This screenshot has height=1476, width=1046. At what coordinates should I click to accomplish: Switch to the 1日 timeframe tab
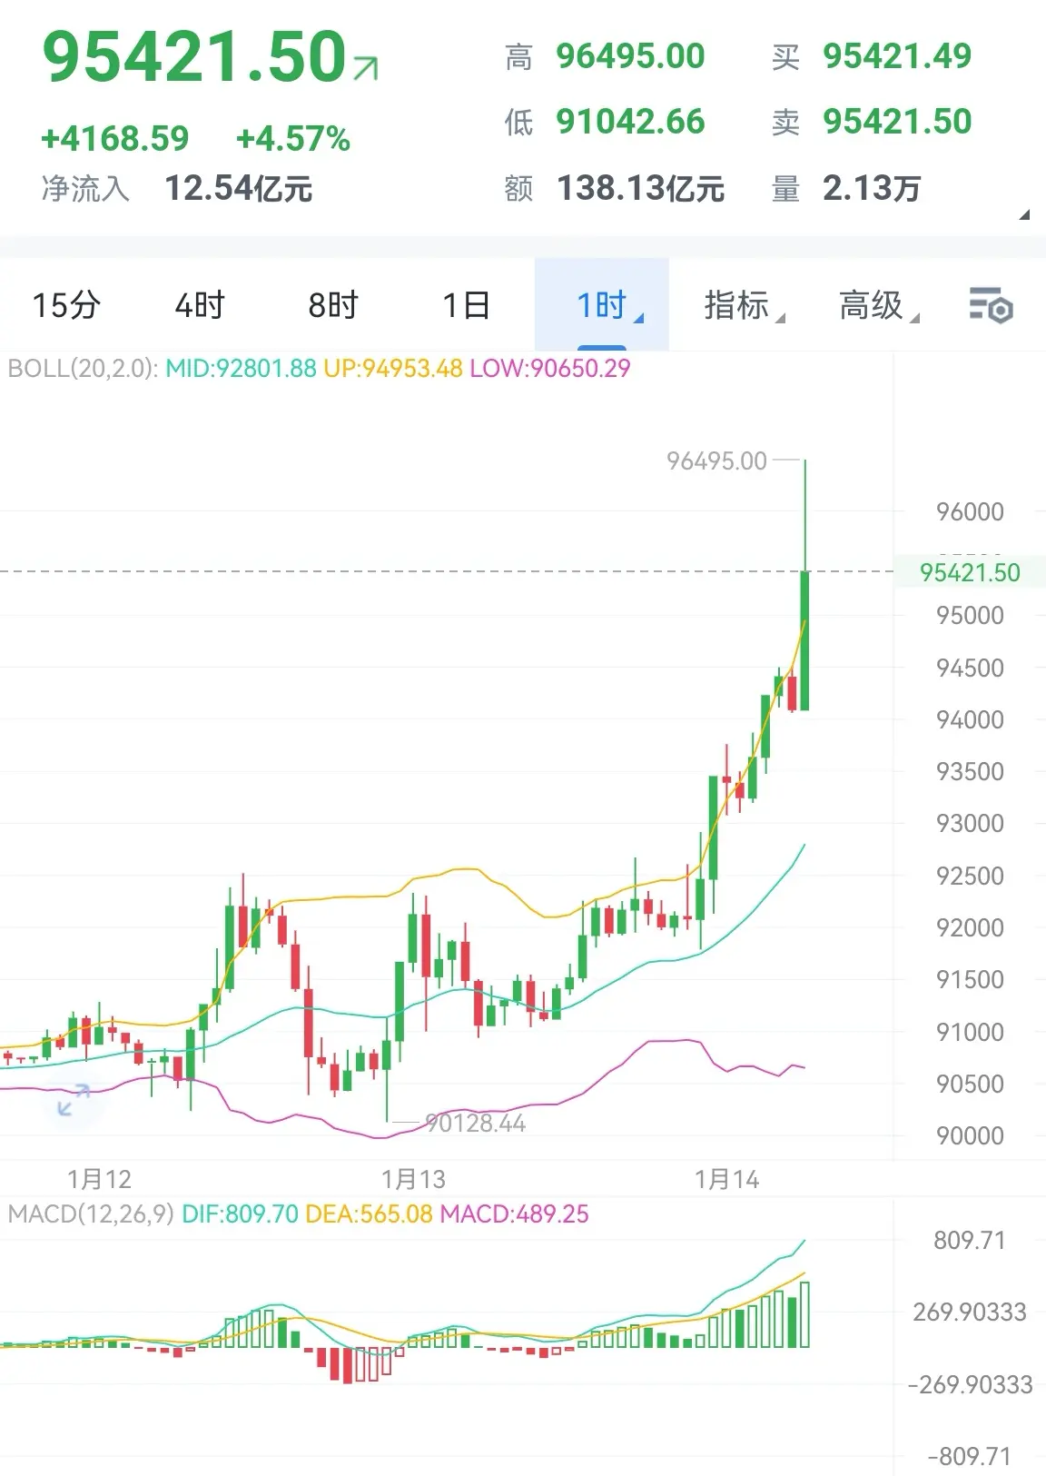467,305
